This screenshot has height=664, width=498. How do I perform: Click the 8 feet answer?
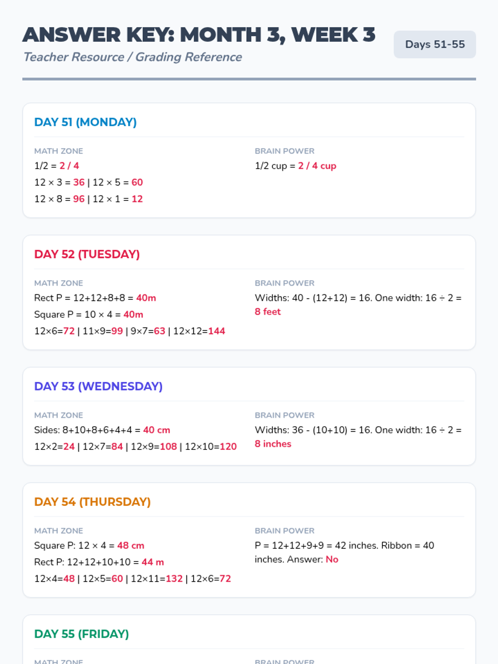268,312
